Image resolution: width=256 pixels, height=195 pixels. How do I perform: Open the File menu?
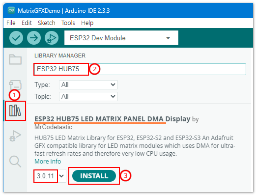[11, 23]
